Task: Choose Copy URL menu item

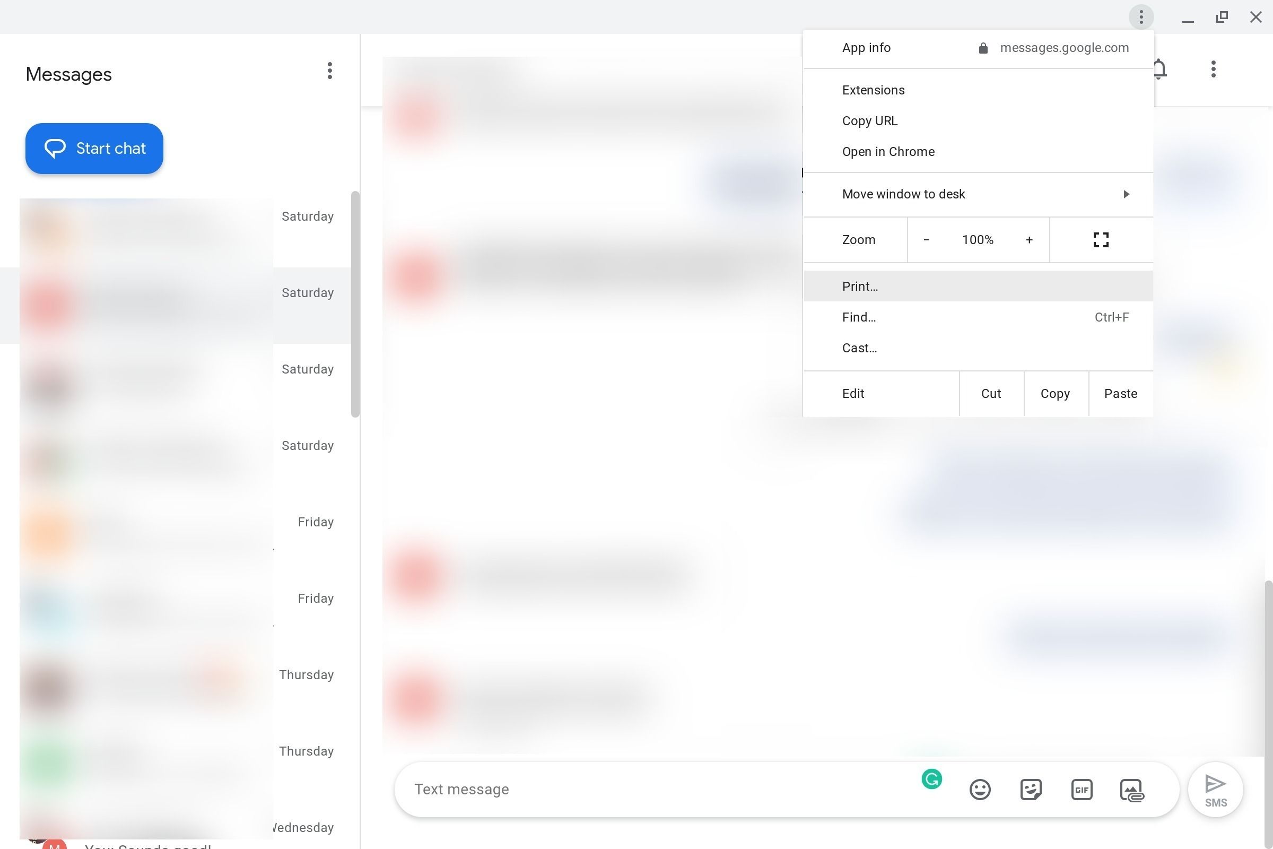Action: [x=978, y=121]
